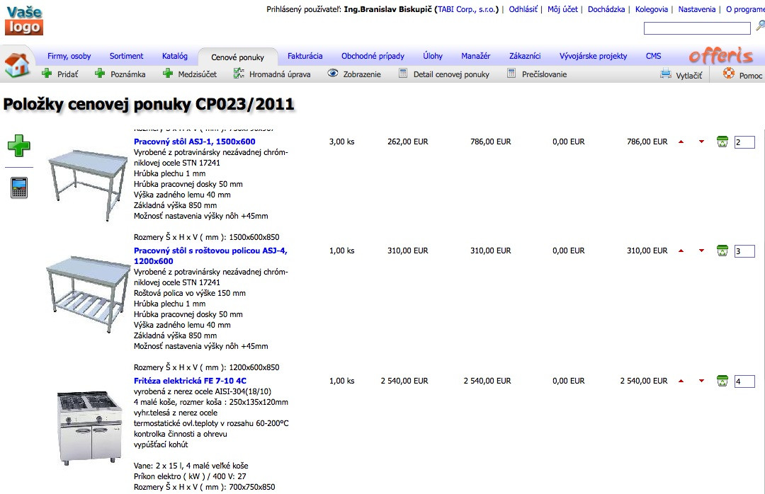Move the ASJ-4 roštová polica row down

coord(701,251)
